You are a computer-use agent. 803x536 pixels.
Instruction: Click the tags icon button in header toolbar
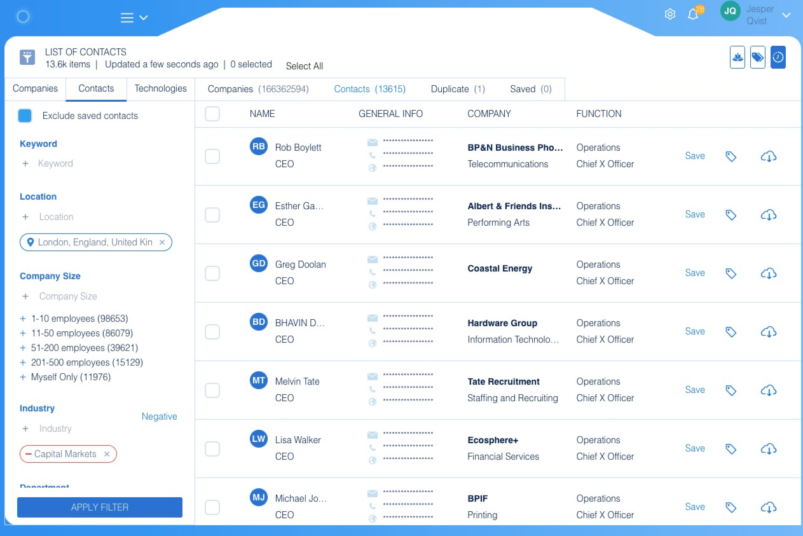(757, 57)
